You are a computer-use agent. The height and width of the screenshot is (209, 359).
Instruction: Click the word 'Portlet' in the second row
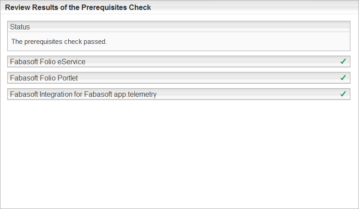click(68, 78)
